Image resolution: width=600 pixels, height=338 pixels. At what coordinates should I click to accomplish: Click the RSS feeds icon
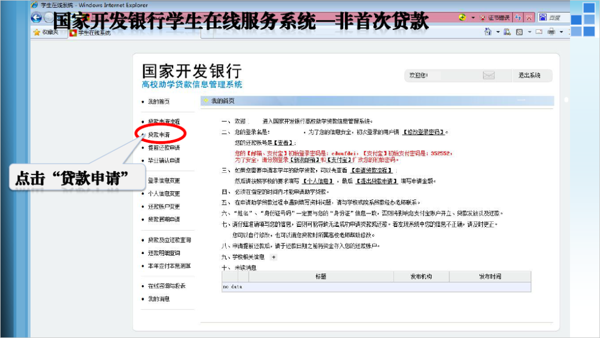519,32
